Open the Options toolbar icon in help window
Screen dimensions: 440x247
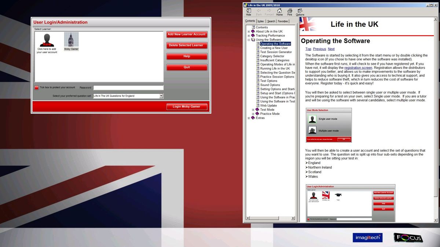pos(300,12)
